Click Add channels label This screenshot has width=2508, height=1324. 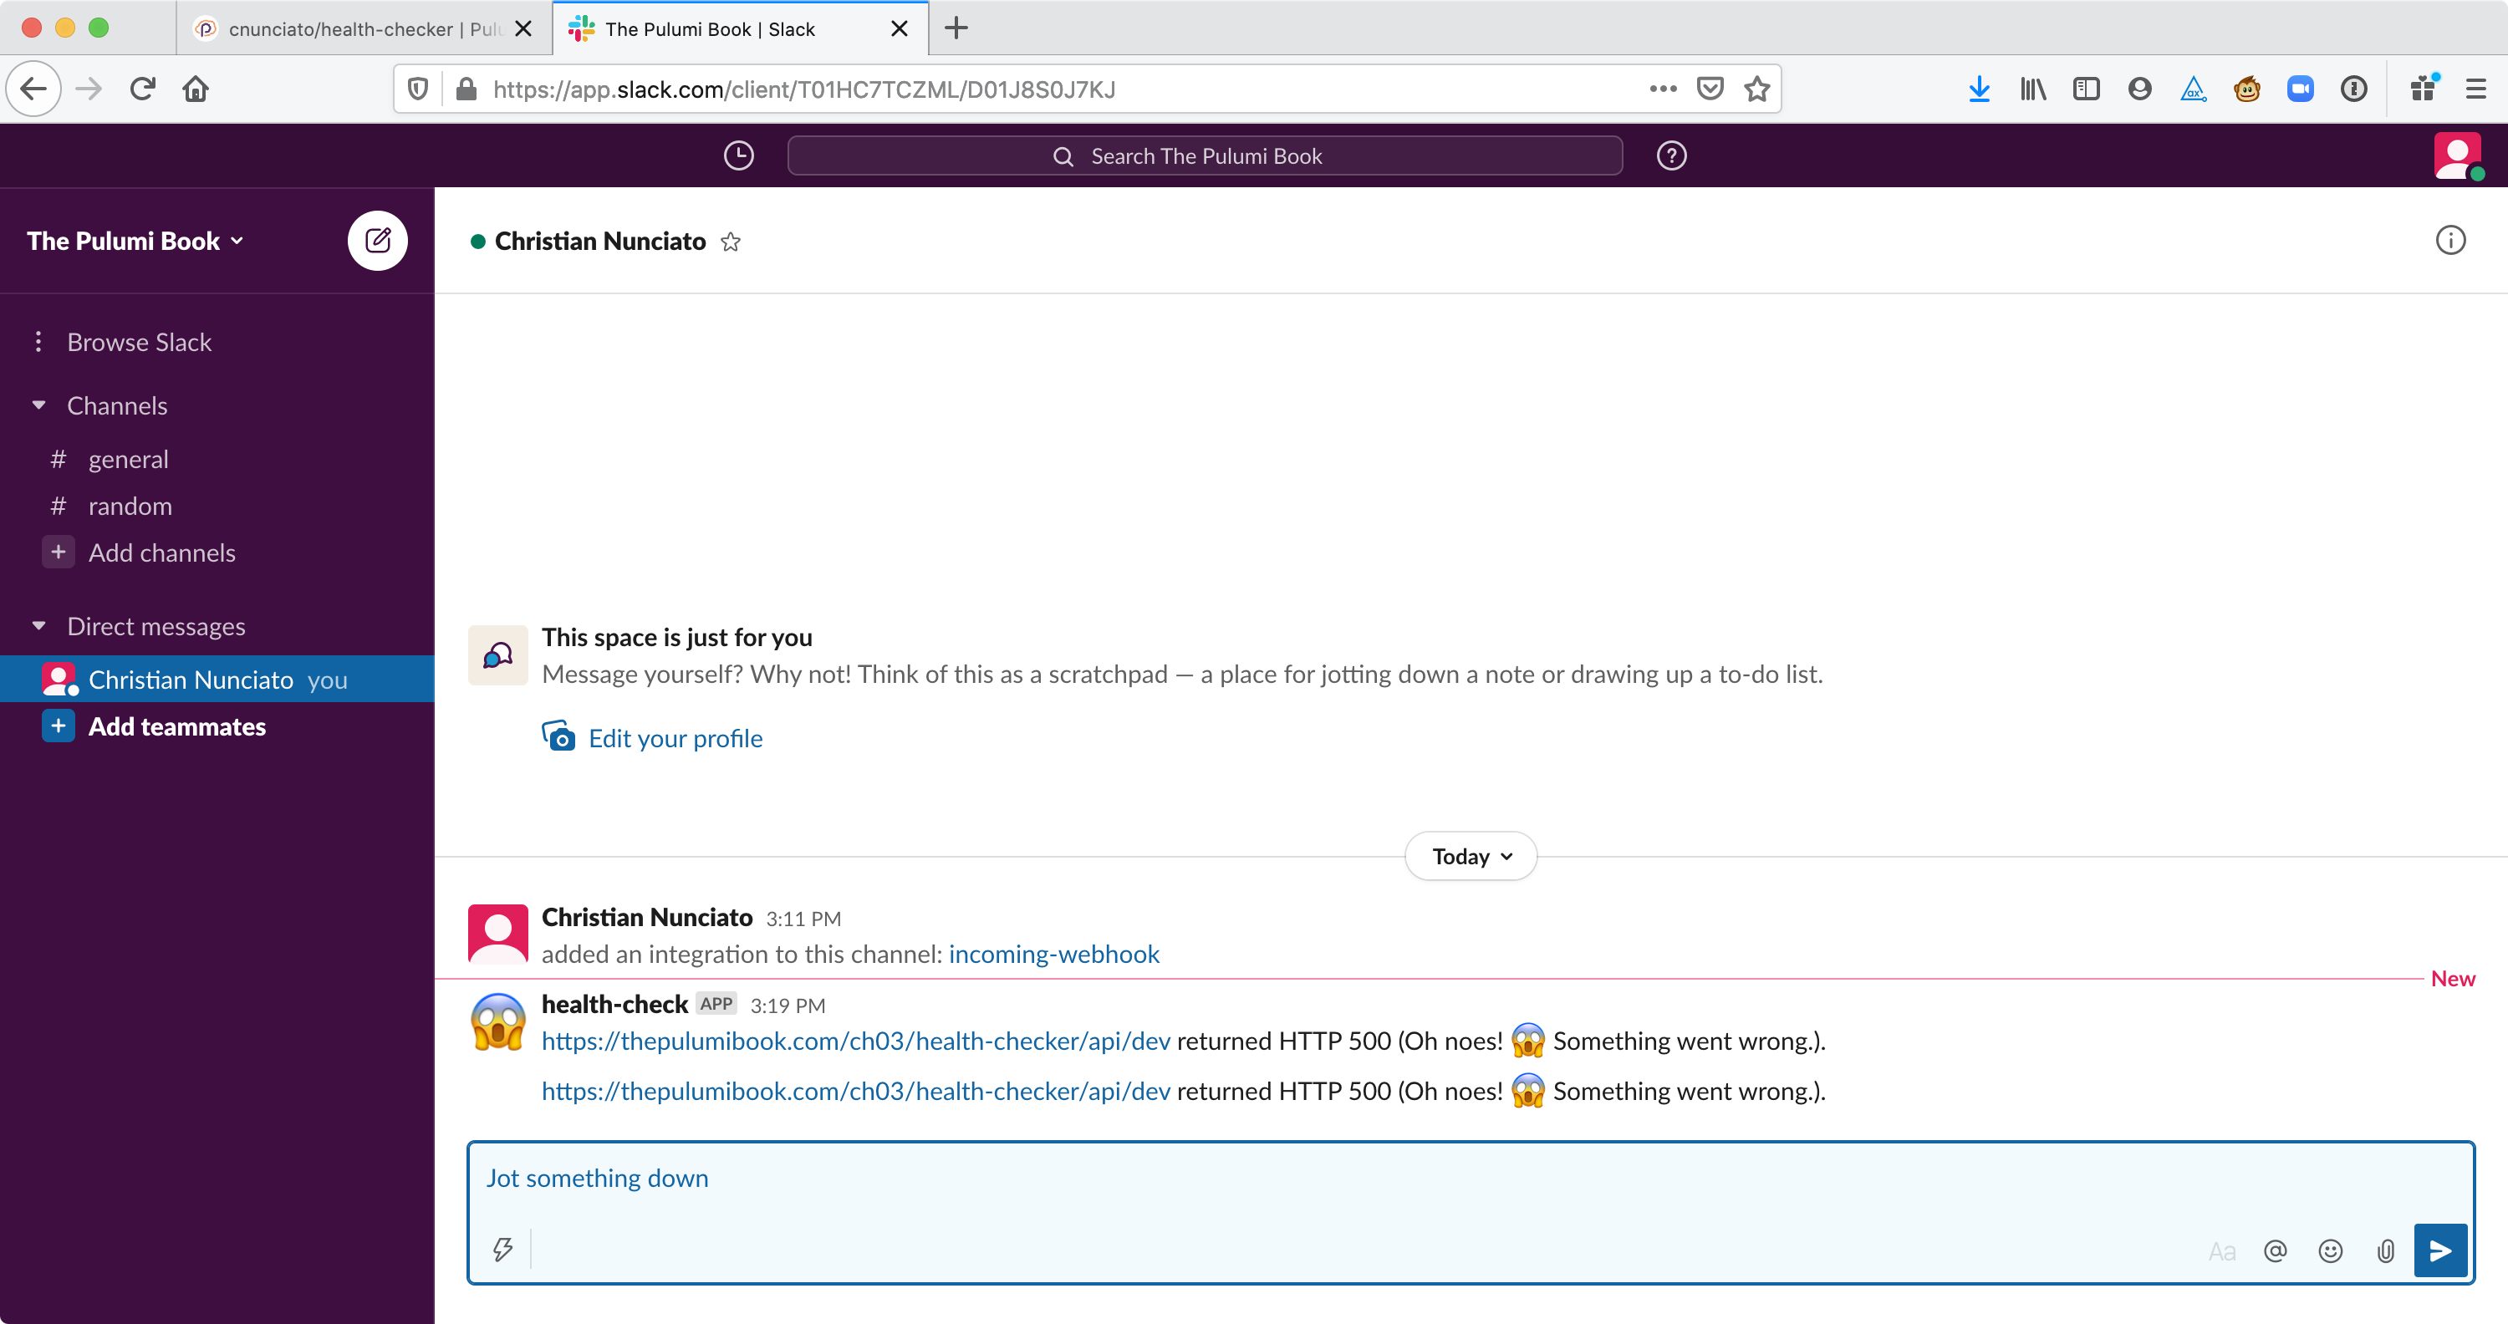161,552
